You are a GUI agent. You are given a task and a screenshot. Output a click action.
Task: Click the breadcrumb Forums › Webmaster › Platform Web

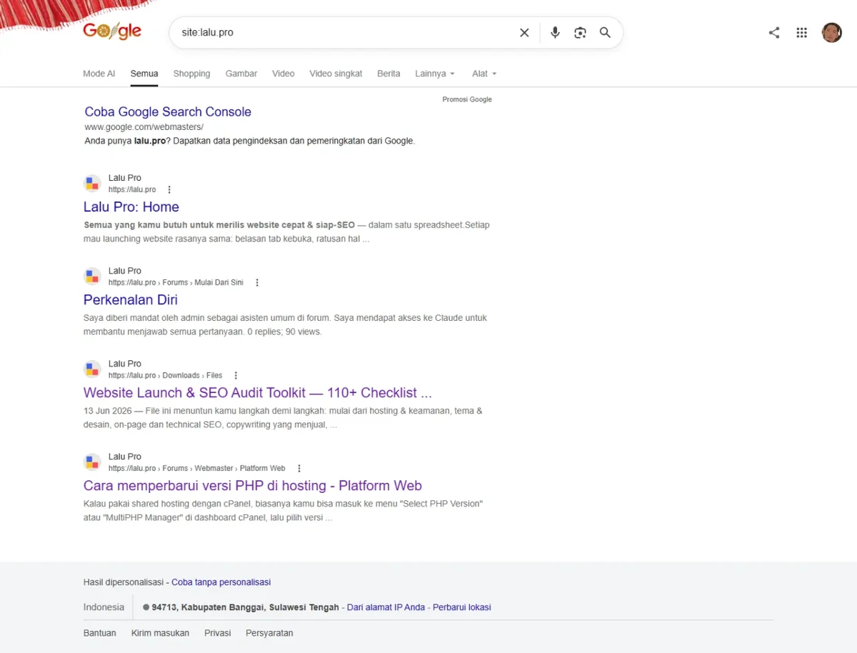pos(224,469)
